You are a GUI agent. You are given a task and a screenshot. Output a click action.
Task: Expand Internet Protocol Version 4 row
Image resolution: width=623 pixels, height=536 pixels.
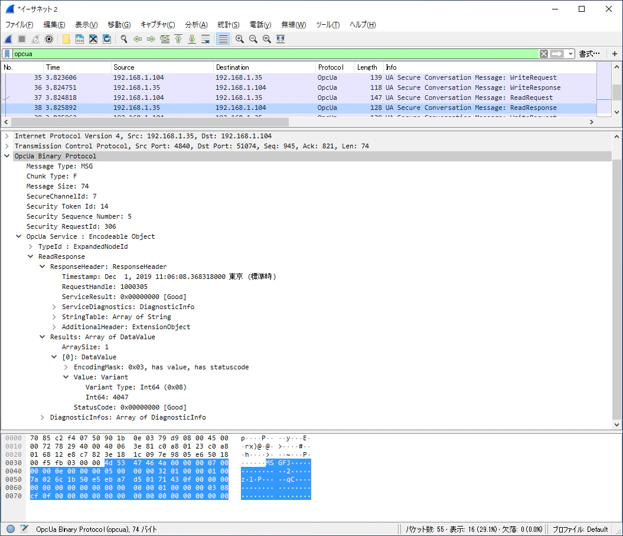[x=6, y=136]
